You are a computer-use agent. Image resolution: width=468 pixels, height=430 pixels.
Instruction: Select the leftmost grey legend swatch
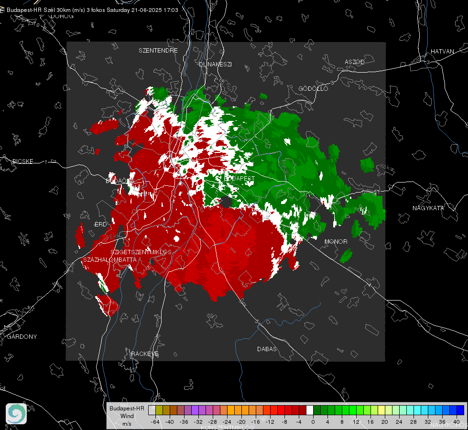[x=152, y=410]
